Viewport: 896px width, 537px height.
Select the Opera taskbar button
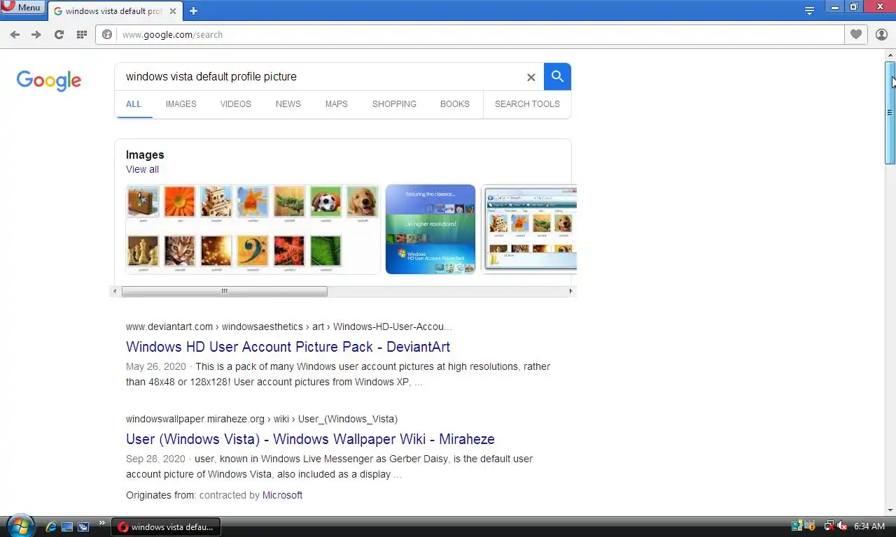tap(166, 527)
